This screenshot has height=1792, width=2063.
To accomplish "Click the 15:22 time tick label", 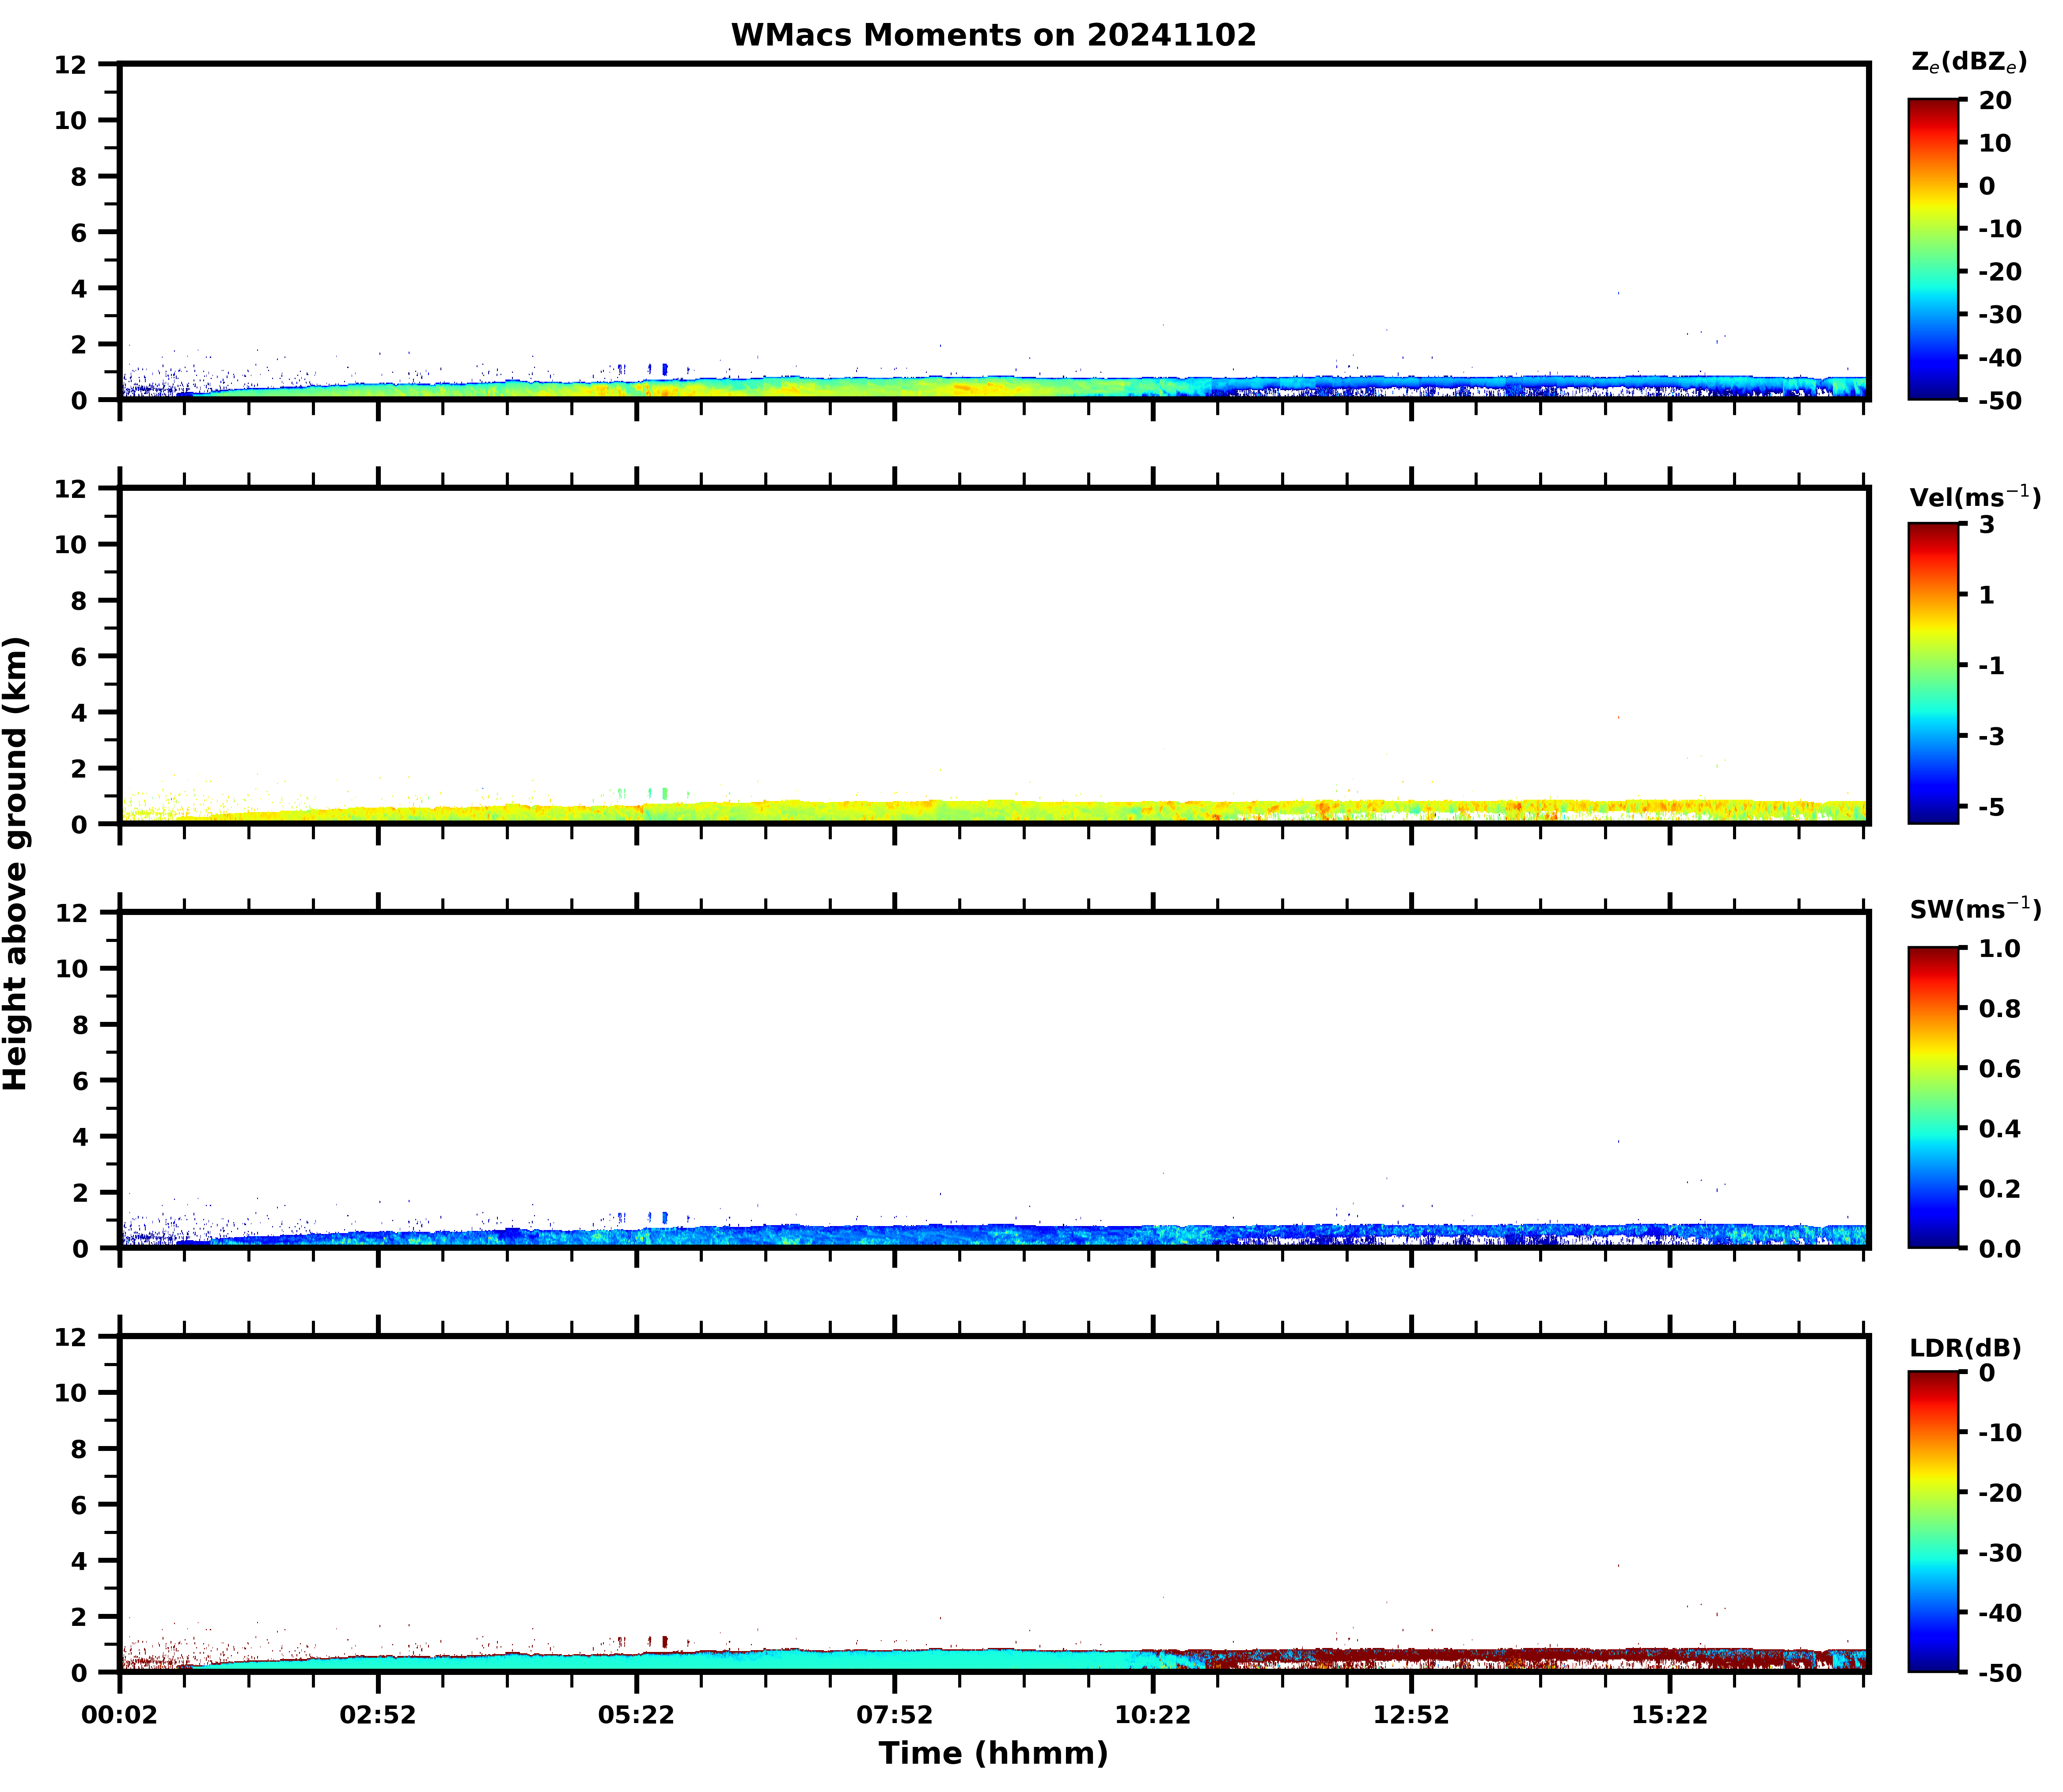I will tap(1669, 1716).
